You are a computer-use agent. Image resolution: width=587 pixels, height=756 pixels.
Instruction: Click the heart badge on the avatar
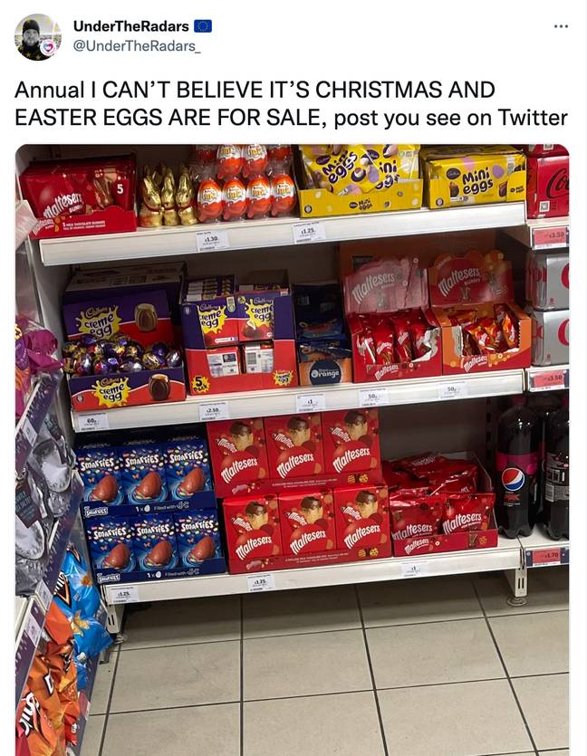coord(47,47)
